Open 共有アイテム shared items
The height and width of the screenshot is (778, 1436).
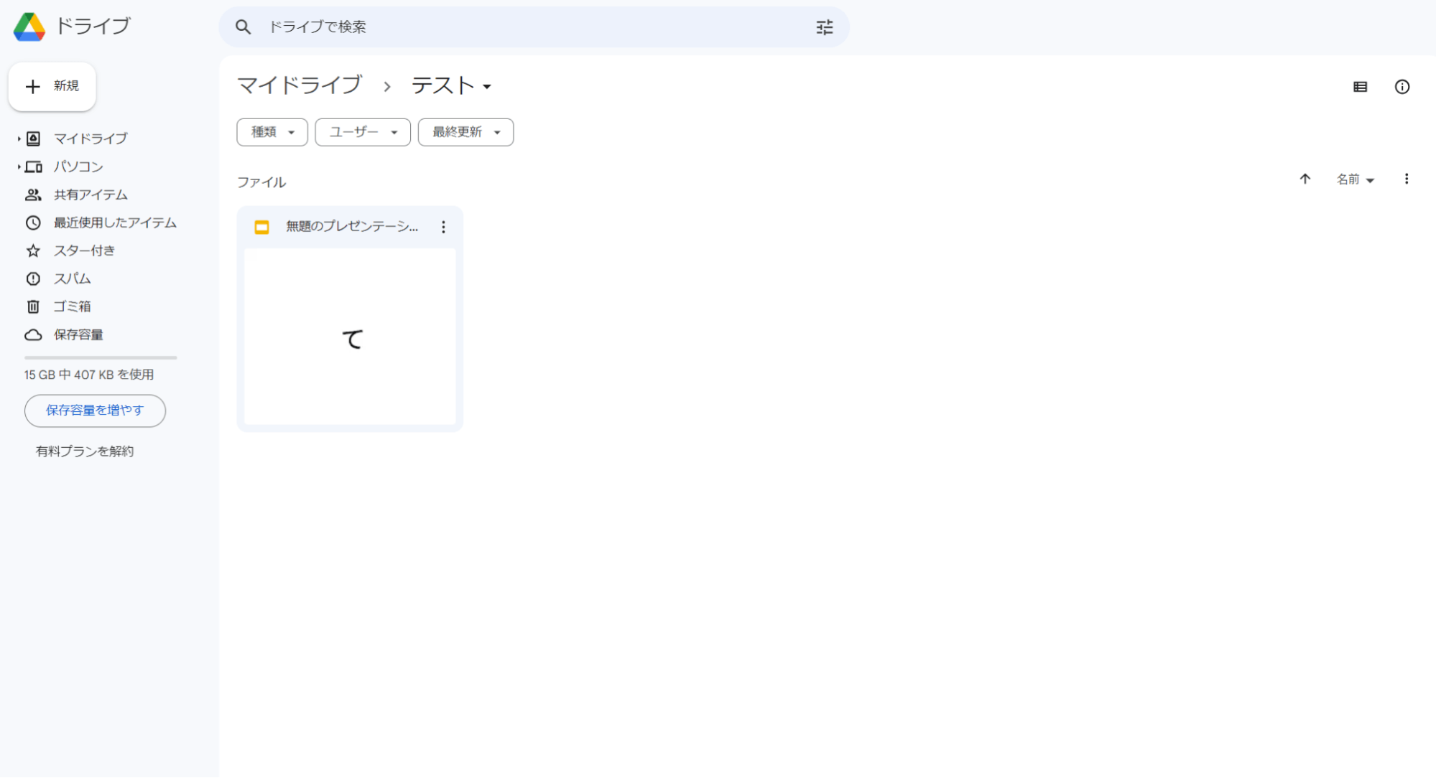90,194
